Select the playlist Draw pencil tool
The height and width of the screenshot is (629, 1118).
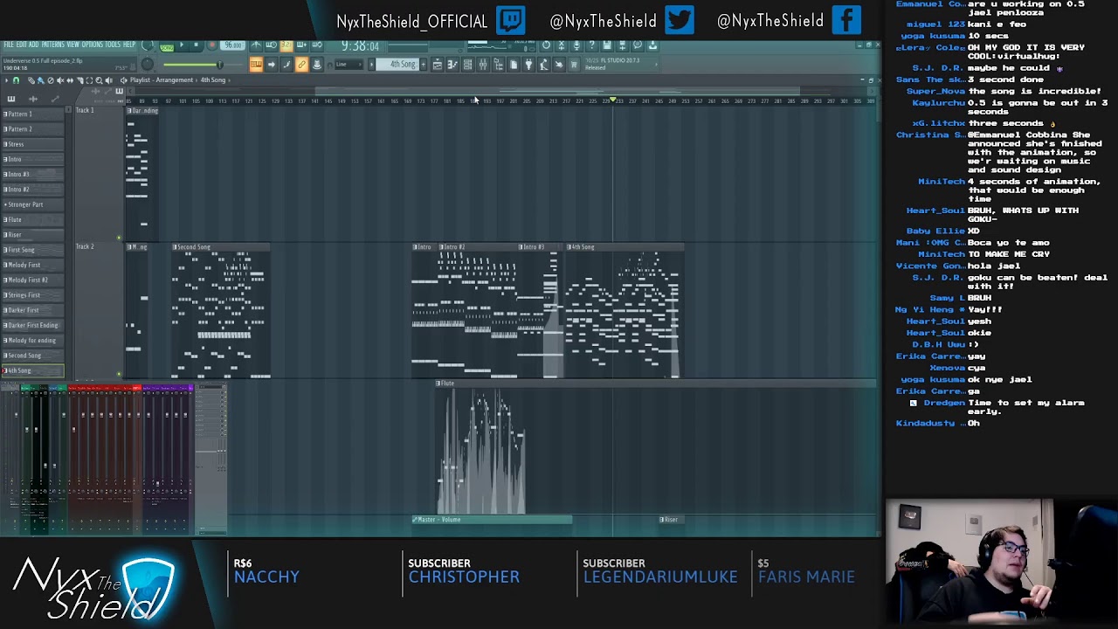coord(31,80)
